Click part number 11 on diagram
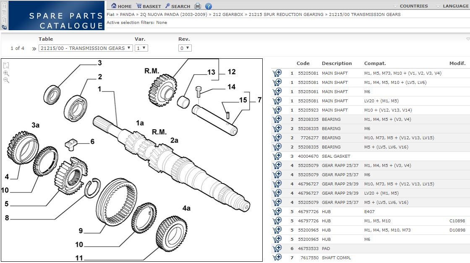This screenshot has width=470, height=263. pyautogui.click(x=79, y=258)
